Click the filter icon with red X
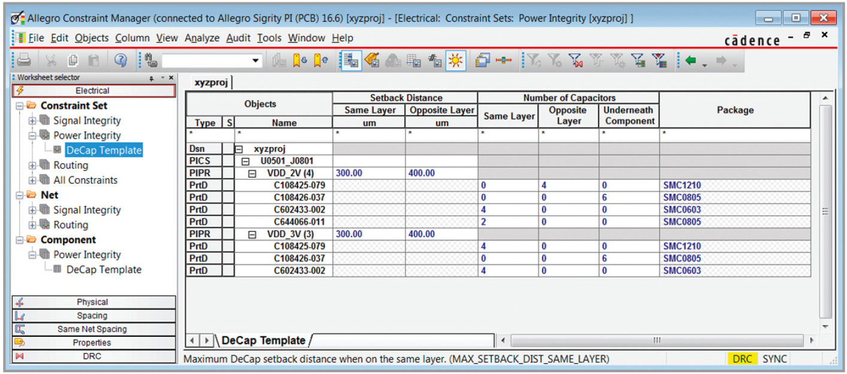Viewport: 847px width, 374px height. (x=576, y=60)
